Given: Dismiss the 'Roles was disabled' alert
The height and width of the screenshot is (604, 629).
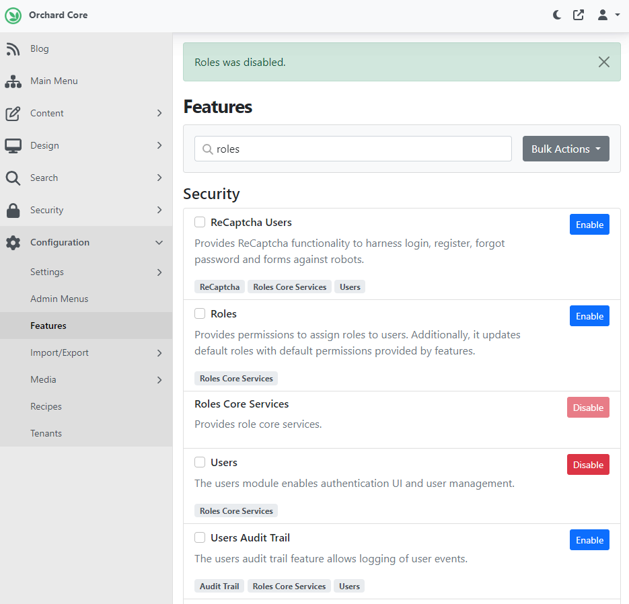Looking at the screenshot, I should [x=603, y=62].
